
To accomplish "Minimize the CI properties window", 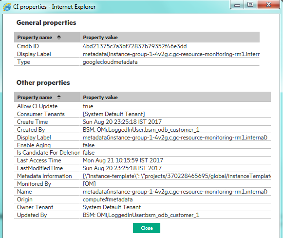I will pyautogui.click(x=237, y=4).
